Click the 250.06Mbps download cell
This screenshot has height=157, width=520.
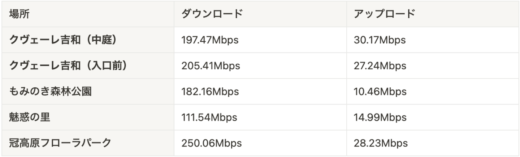pos(211,143)
